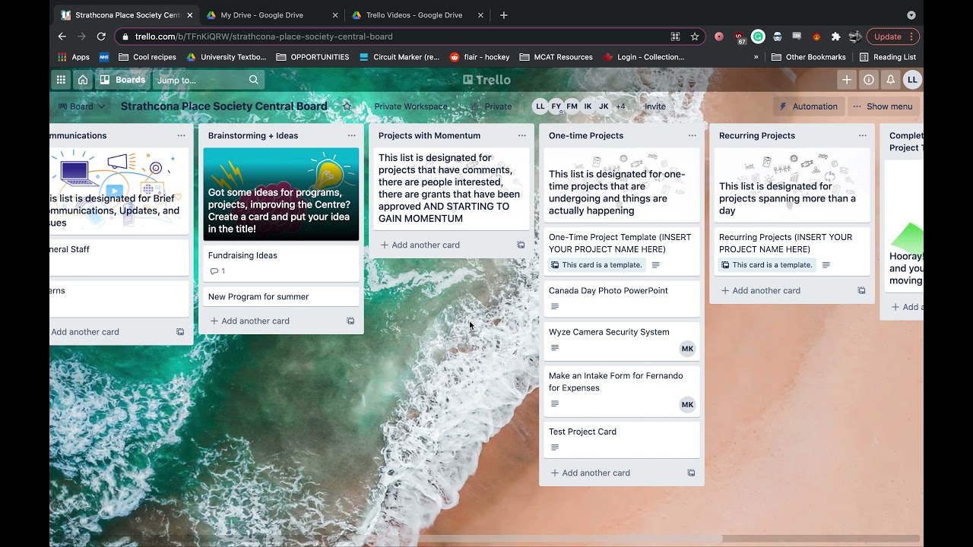Open the Chrome extensions puzzle icon
Screen dimensions: 973x547
(835, 36)
